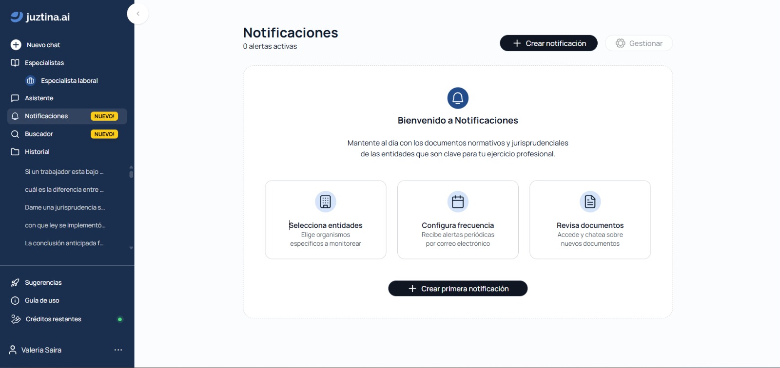Click the magnifier icon for Buscador

coord(15,134)
